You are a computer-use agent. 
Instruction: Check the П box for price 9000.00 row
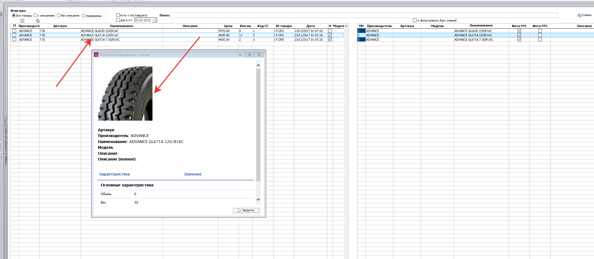coord(14,40)
